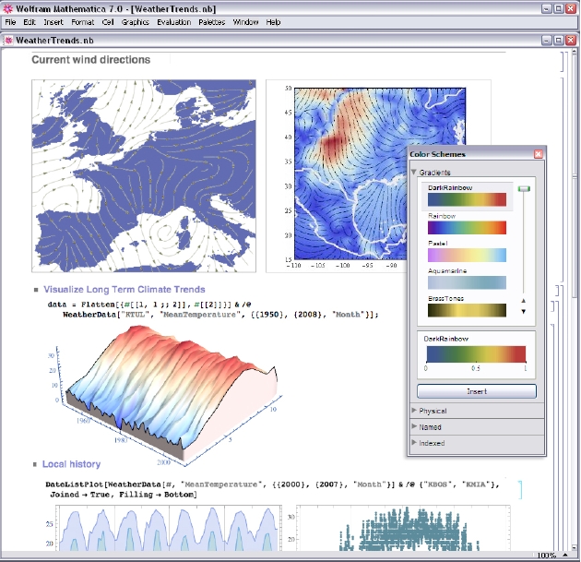Click the WeatherTrends.nb document icon
This screenshot has width=581, height=562.
pos(8,41)
